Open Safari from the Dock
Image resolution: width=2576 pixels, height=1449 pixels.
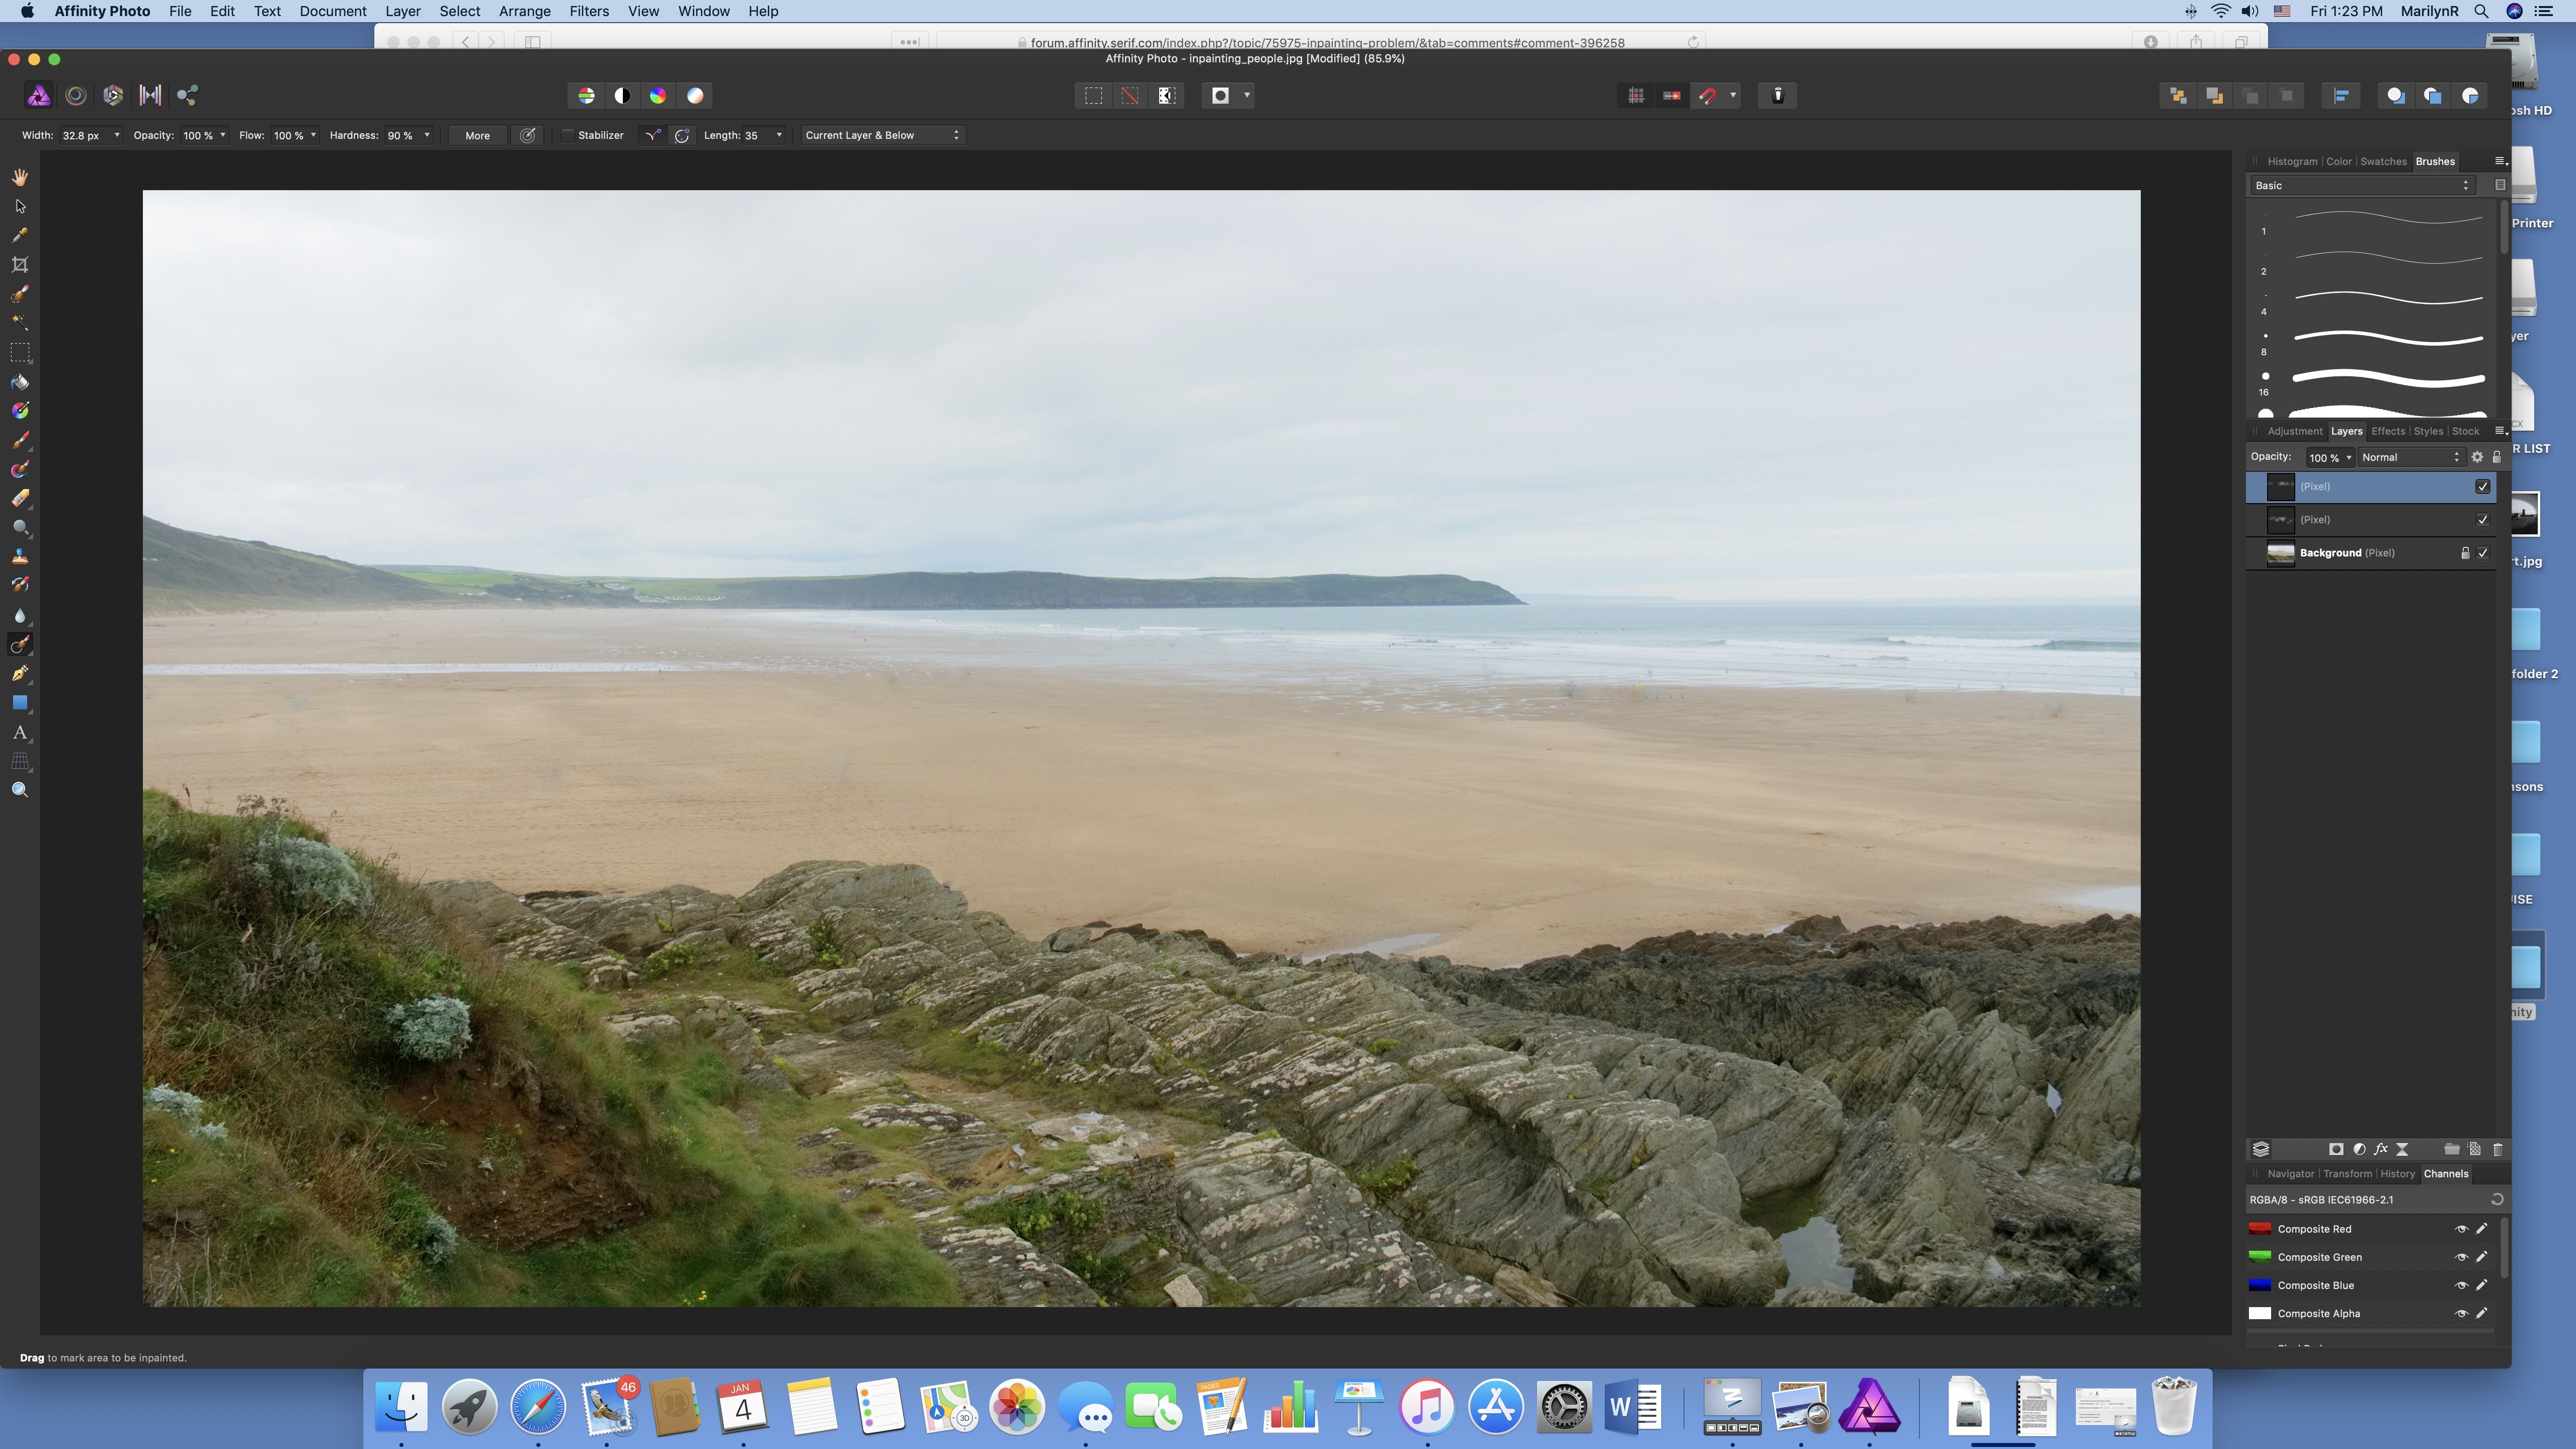click(537, 1407)
